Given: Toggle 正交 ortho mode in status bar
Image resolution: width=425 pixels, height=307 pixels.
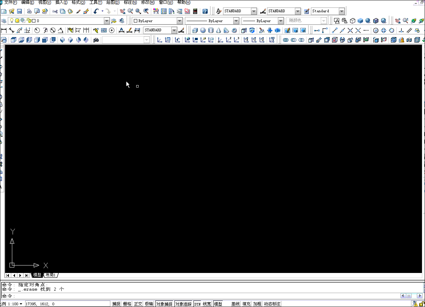Looking at the screenshot, I should tap(138, 304).
